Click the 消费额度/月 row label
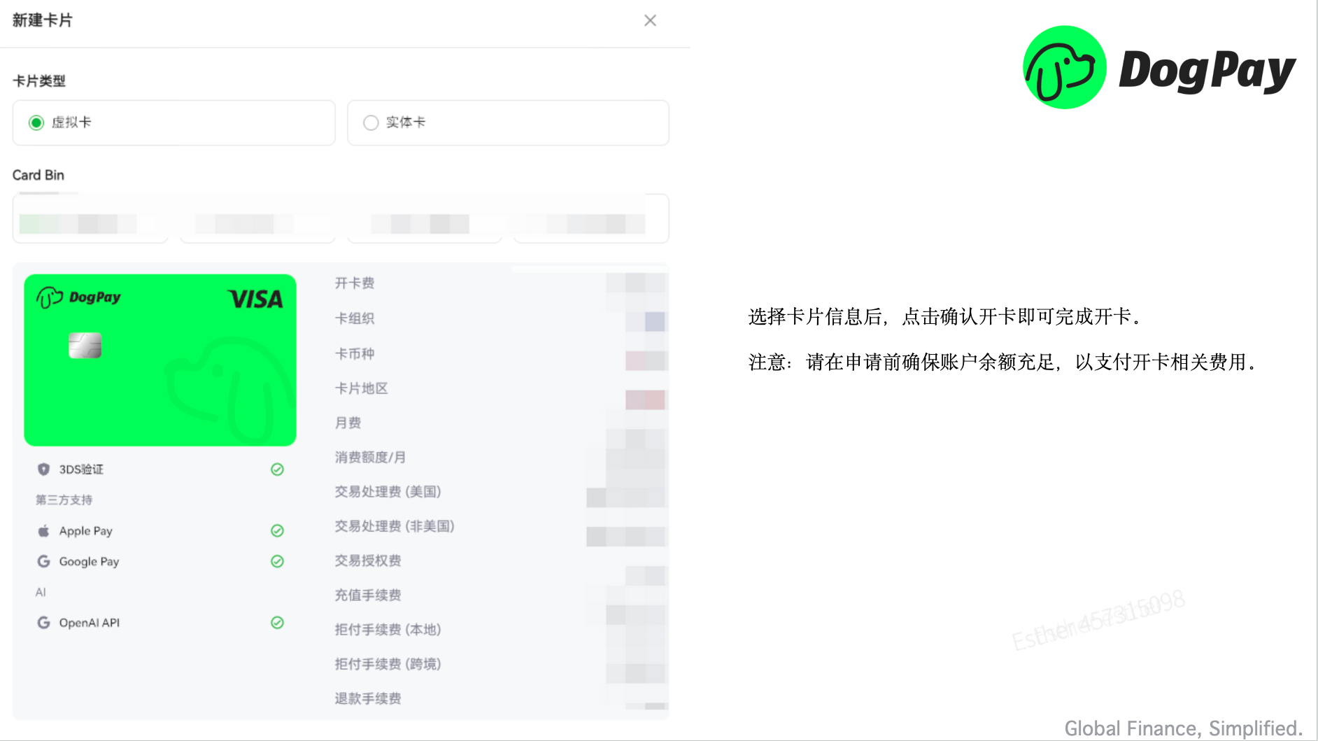The width and height of the screenshot is (1318, 741). click(370, 458)
